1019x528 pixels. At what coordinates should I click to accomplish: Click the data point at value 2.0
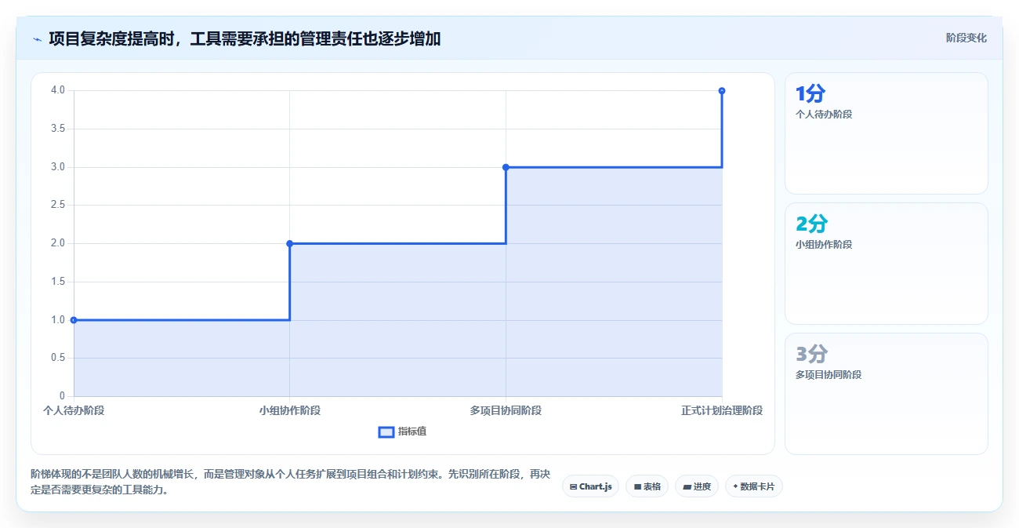click(289, 243)
